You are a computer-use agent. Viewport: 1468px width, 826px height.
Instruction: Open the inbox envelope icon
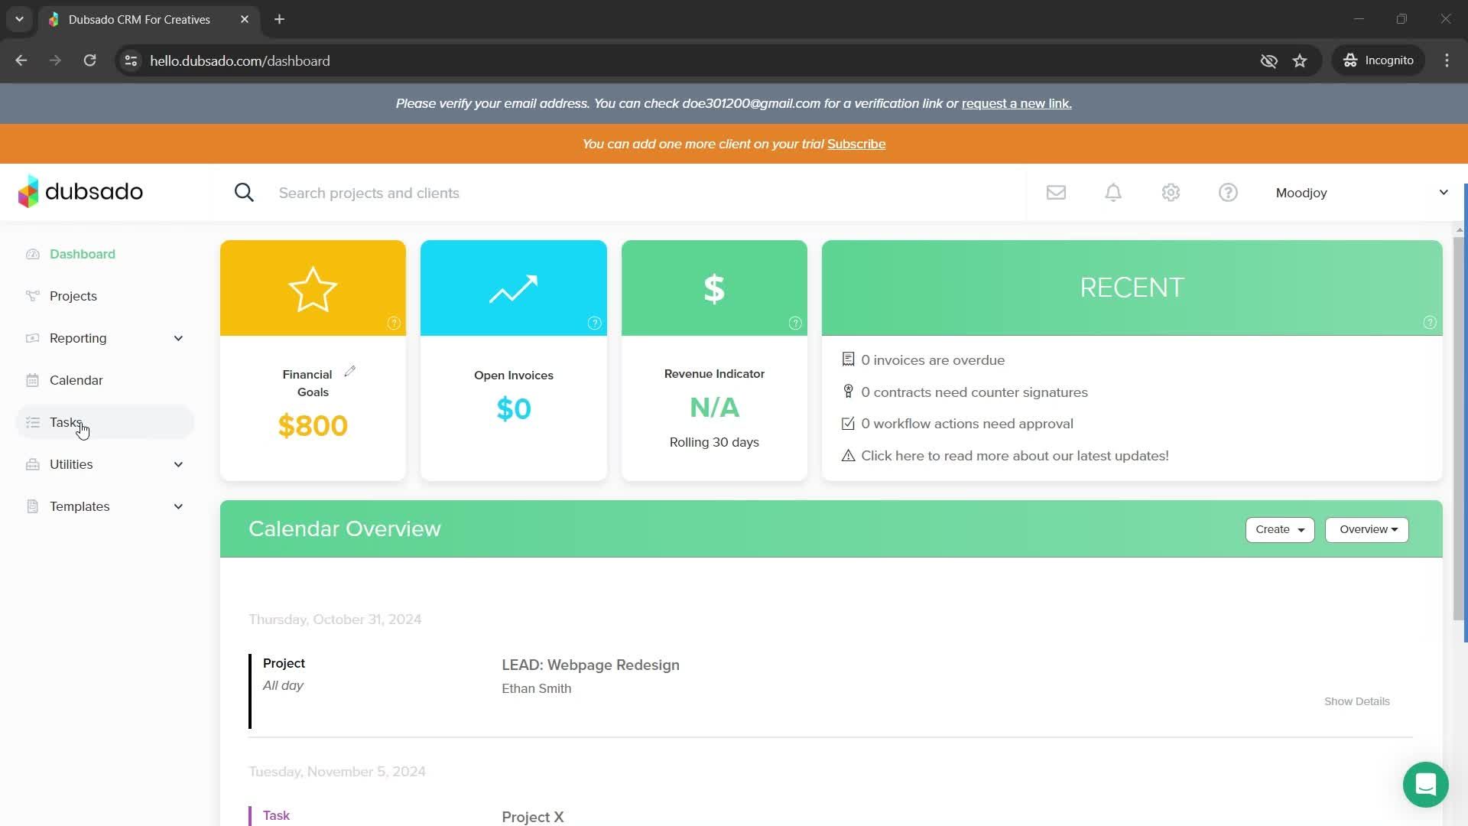click(x=1056, y=193)
